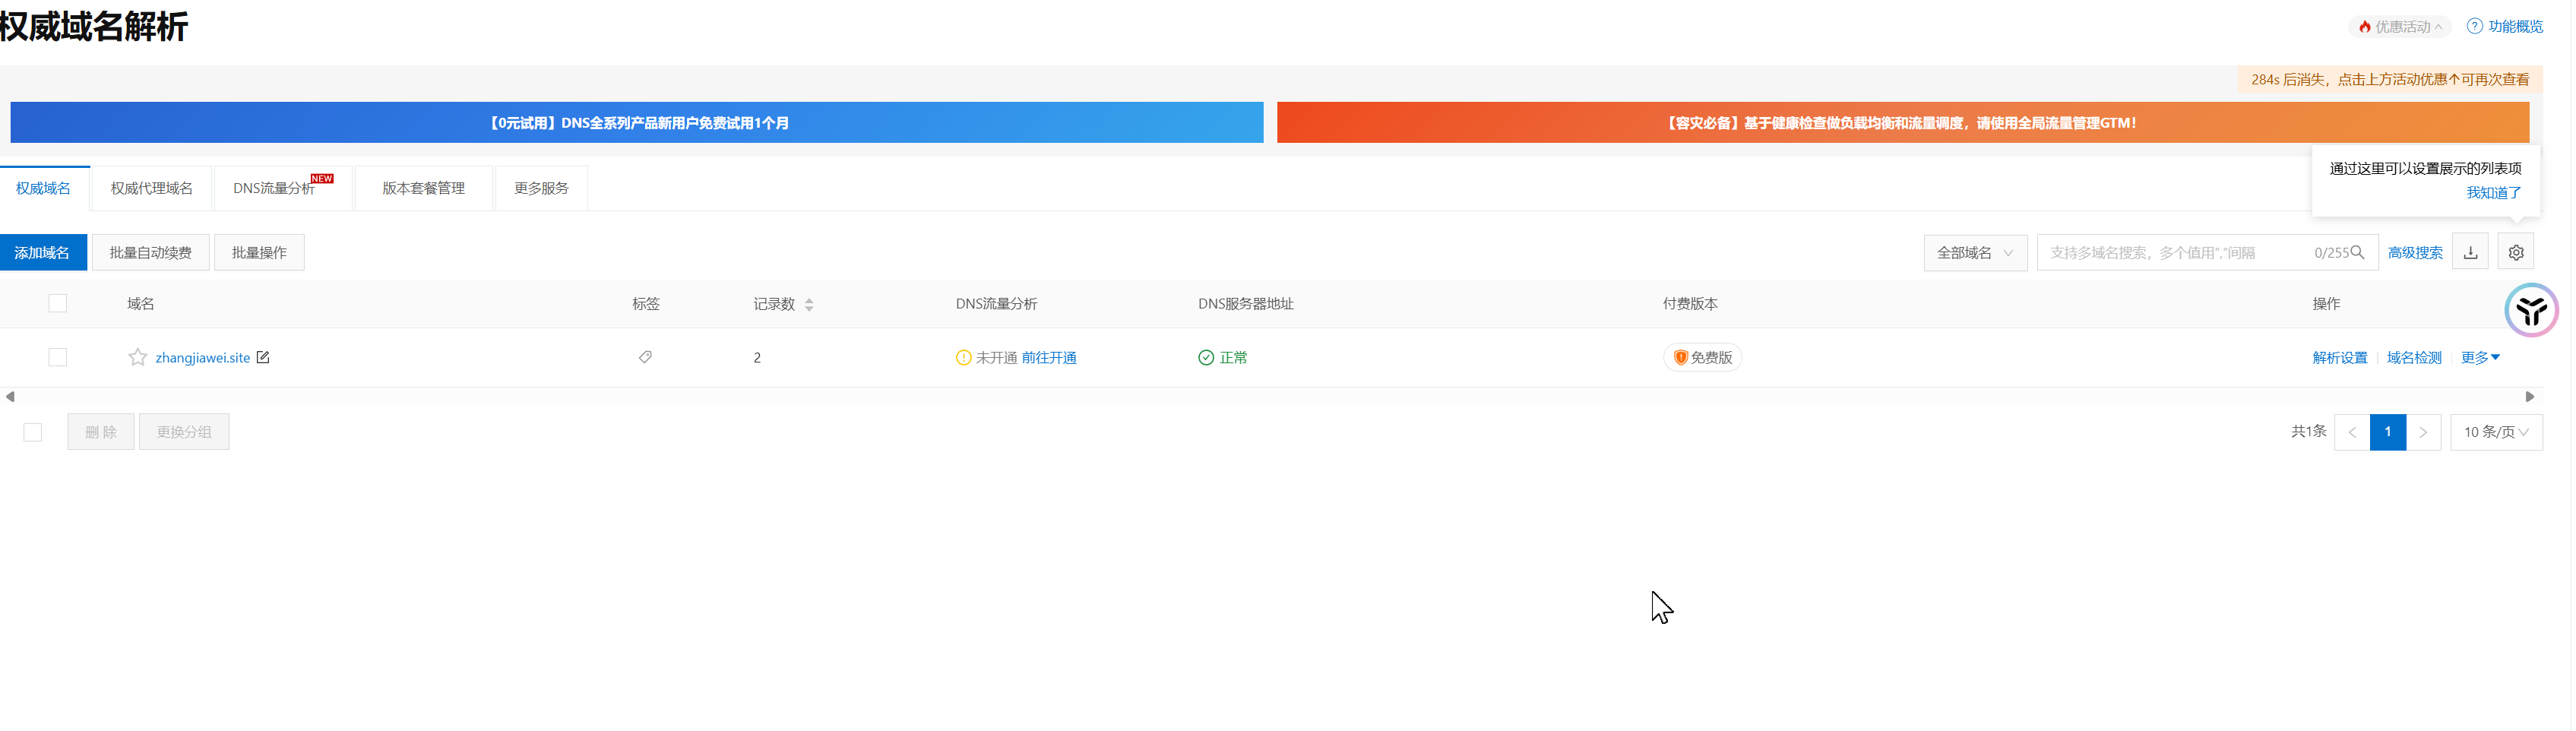
Task: Expand the 全部域名 filter dropdown
Action: [x=1974, y=253]
